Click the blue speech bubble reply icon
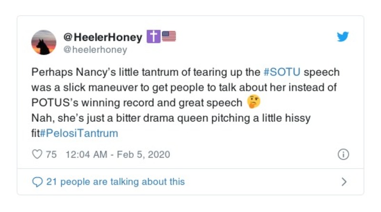This screenshot has width=381, height=212. pos(37,182)
